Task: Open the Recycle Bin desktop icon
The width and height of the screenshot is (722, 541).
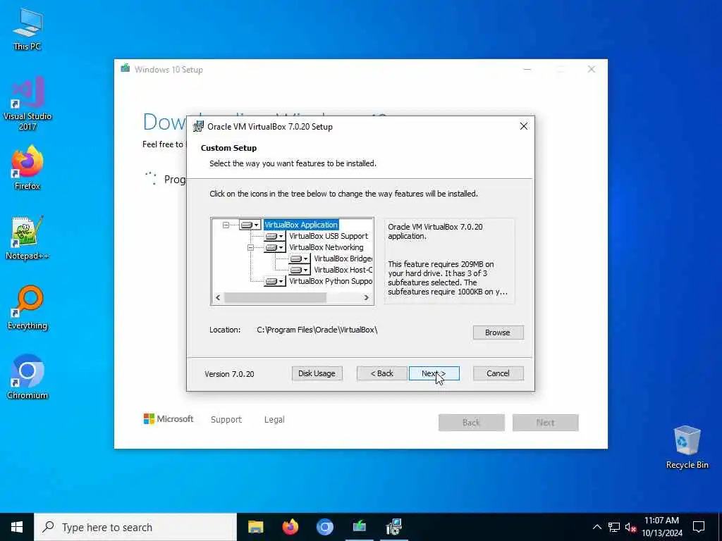Action: tap(687, 447)
